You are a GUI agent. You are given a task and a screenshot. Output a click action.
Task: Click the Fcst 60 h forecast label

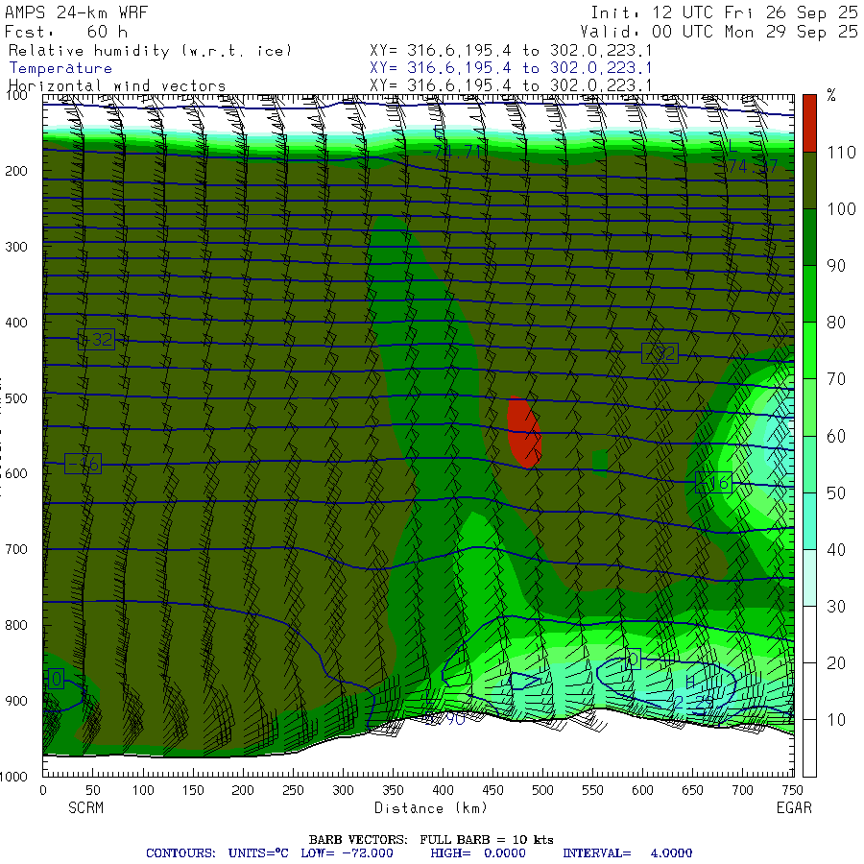(x=67, y=32)
